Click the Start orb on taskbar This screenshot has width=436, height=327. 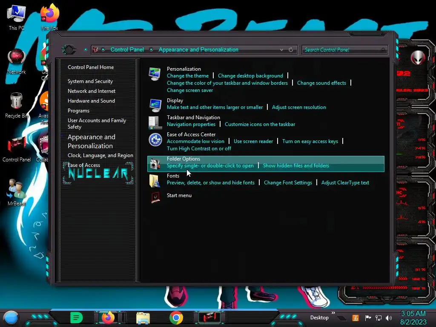(x=11, y=318)
